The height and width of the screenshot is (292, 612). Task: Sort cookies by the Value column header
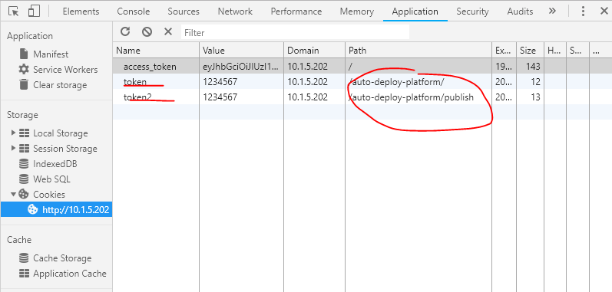tap(242, 51)
